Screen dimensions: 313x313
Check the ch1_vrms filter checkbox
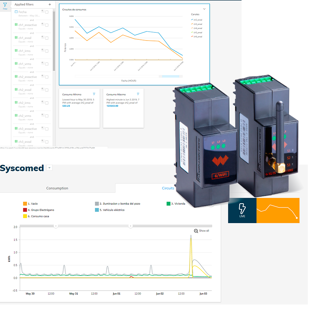pyautogui.click(x=47, y=64)
